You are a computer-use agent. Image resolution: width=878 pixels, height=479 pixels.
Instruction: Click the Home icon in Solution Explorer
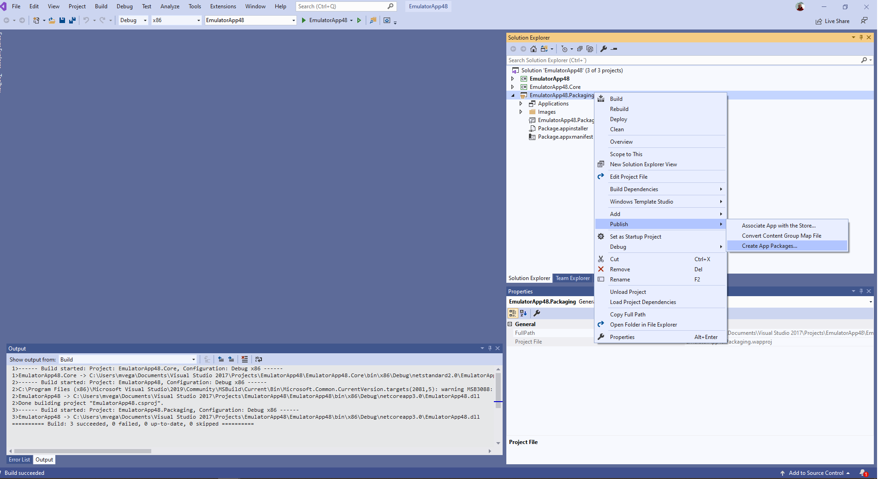point(533,49)
